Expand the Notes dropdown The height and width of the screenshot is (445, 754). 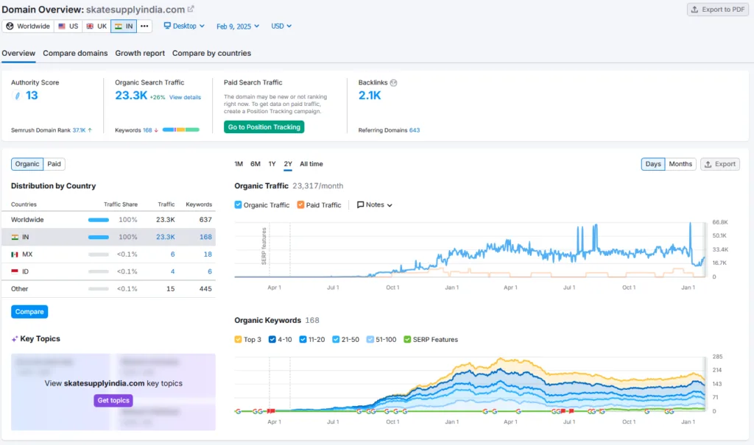[x=375, y=204]
